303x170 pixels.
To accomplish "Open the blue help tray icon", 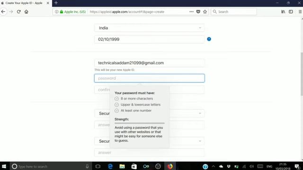I will (205, 167).
